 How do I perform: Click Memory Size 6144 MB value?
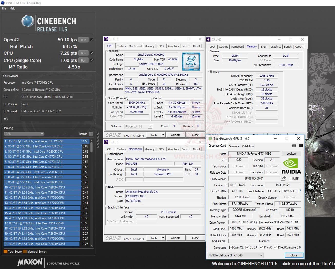tap(240, 216)
